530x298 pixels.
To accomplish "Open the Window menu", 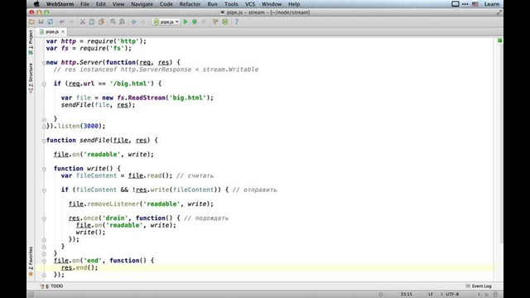I will pos(272,4).
